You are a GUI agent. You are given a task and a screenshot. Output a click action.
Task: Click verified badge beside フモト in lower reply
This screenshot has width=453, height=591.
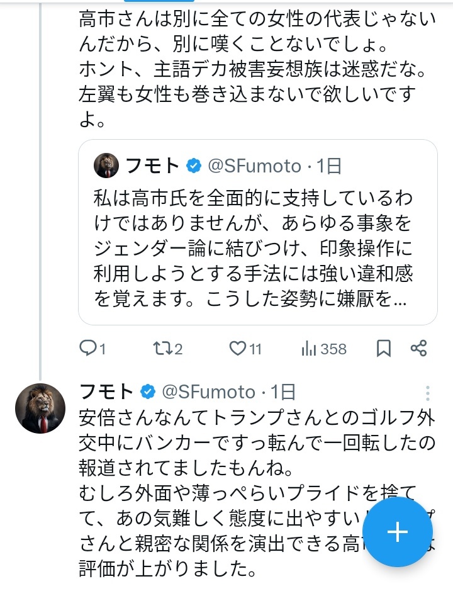coord(148,391)
